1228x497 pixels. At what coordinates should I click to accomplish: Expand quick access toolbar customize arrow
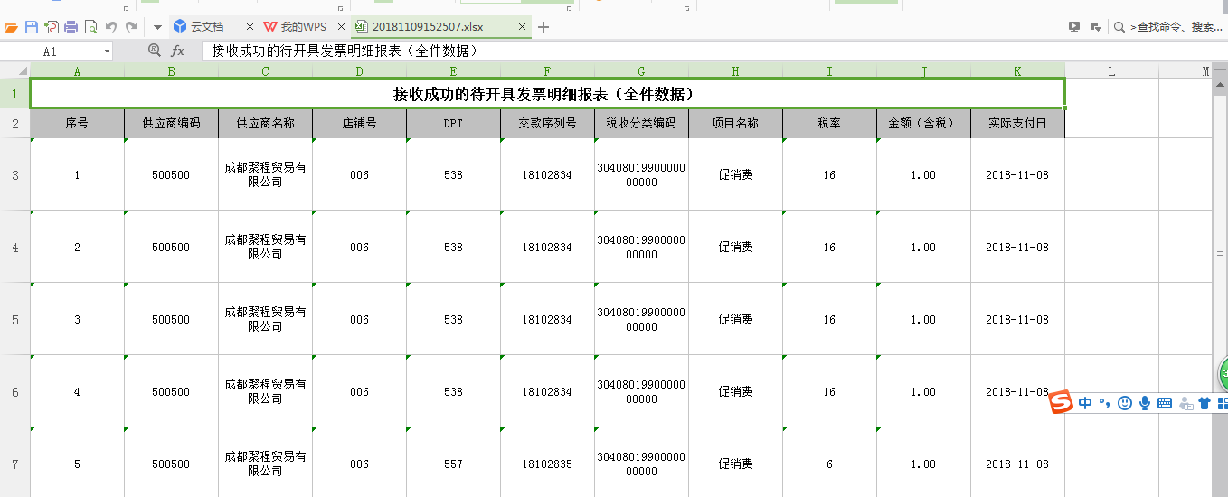point(157,27)
